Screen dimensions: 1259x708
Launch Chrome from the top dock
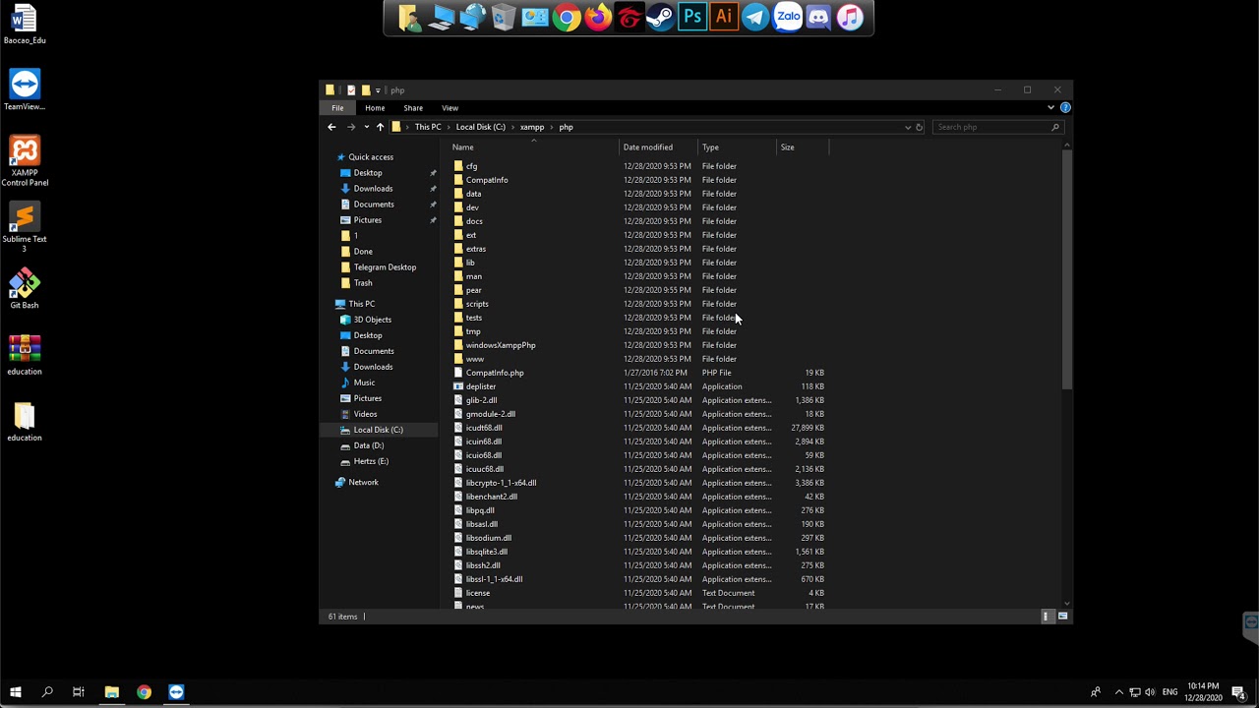pyautogui.click(x=567, y=18)
